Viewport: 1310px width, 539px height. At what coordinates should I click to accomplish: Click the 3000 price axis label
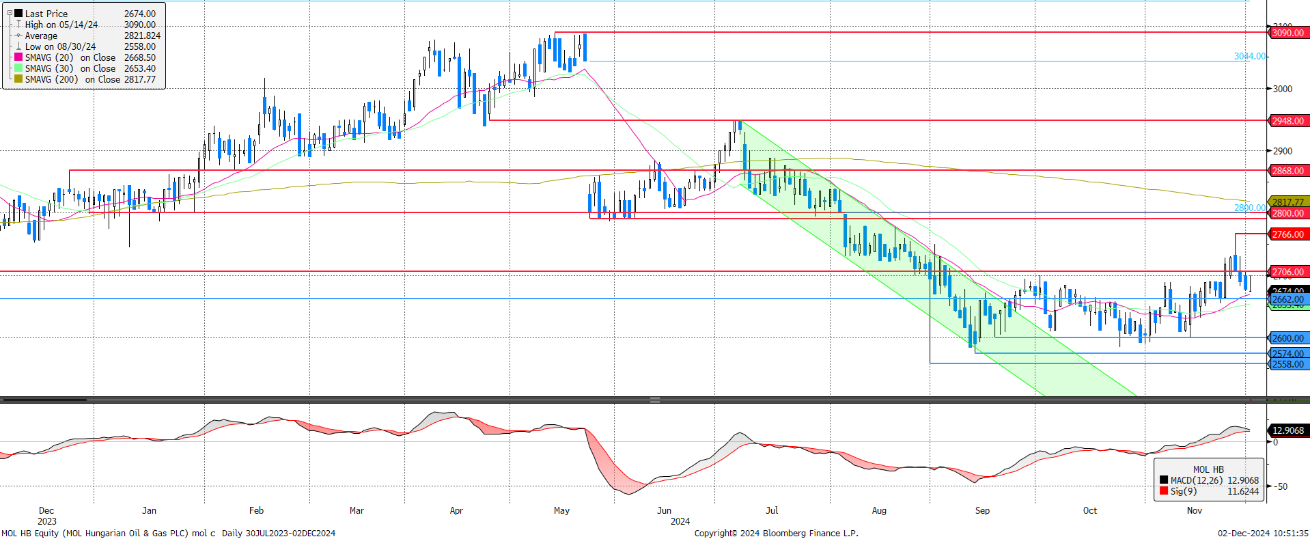[x=1283, y=89]
